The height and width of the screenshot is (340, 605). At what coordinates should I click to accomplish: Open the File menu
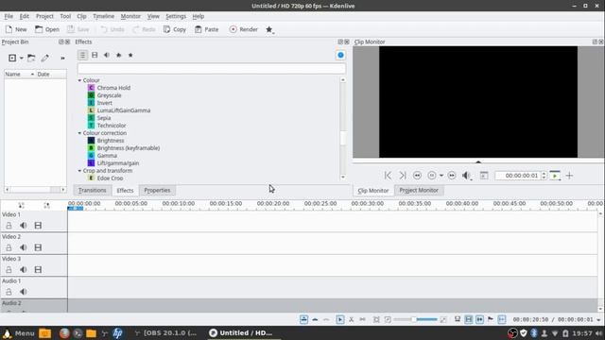click(x=9, y=16)
